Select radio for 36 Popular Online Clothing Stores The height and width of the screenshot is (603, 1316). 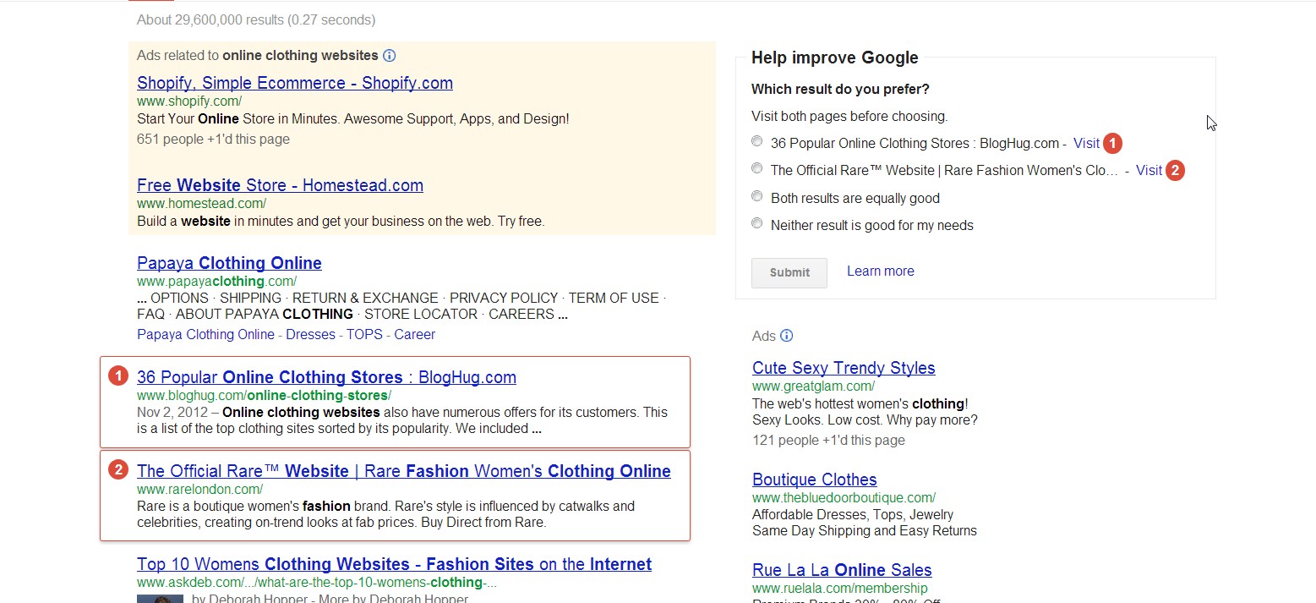click(x=756, y=141)
